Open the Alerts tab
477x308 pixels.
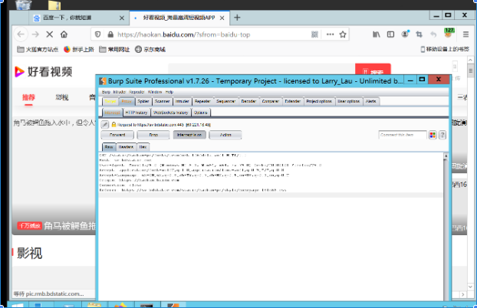(371, 101)
